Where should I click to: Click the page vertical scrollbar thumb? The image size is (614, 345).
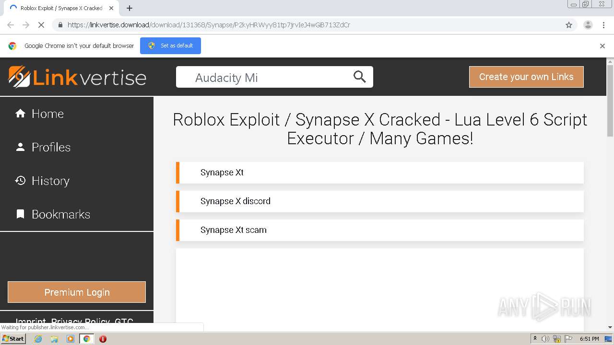point(610,101)
